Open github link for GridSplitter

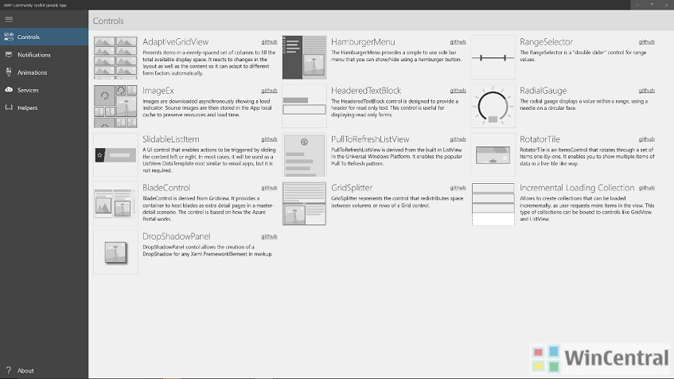(458, 188)
